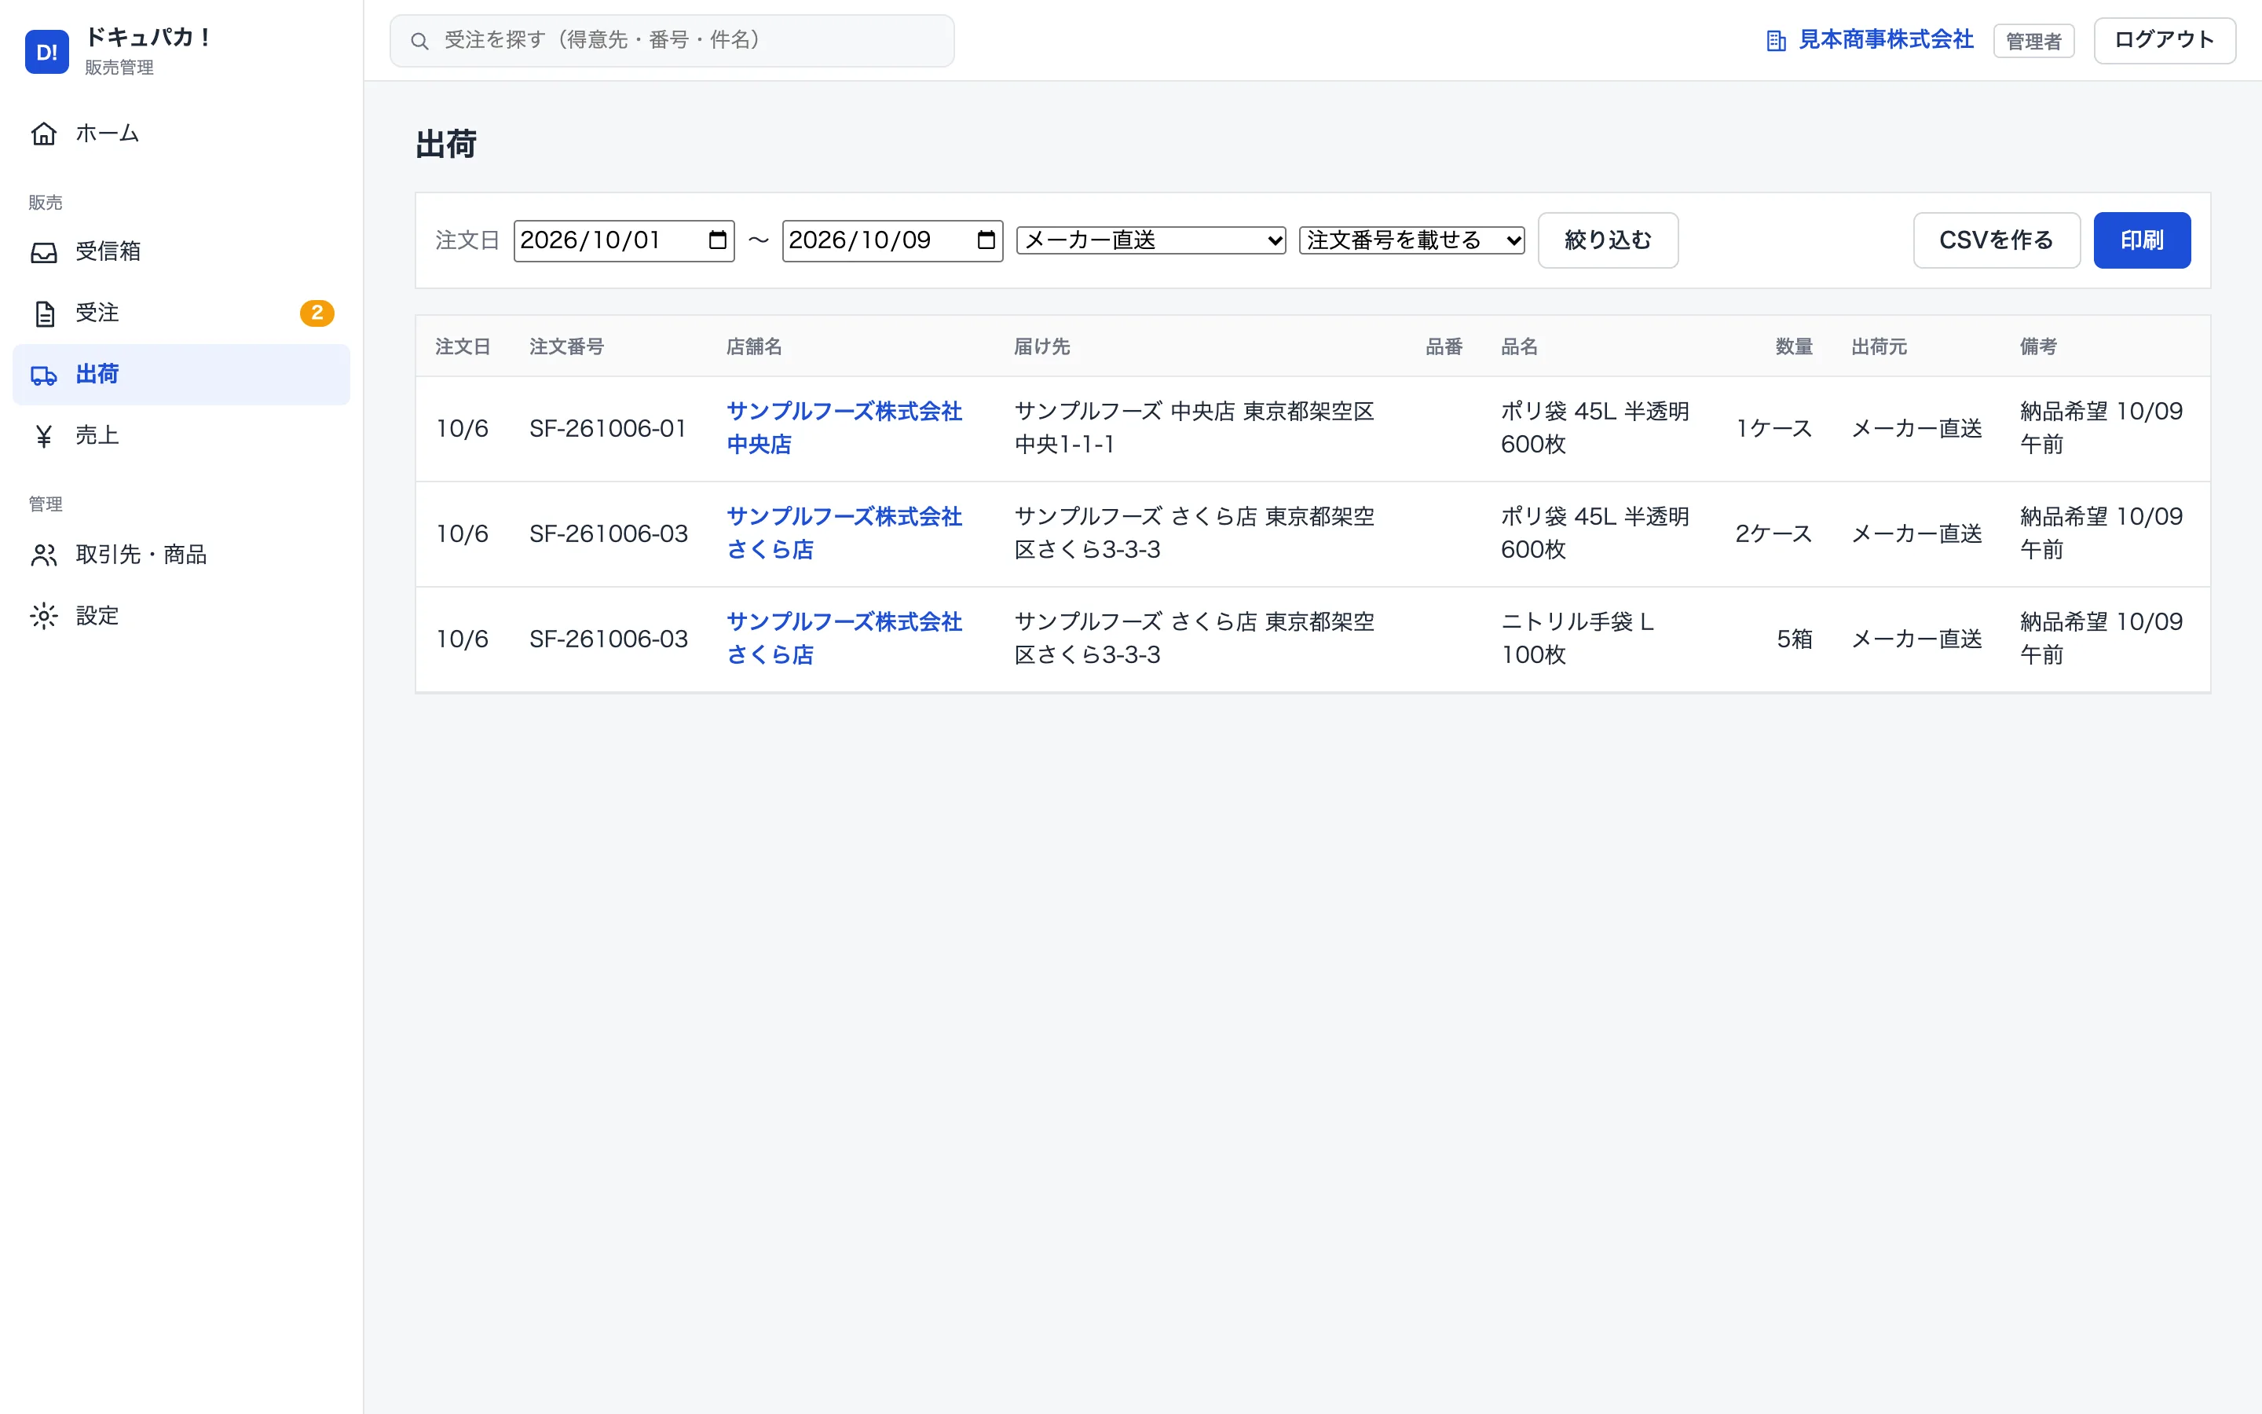Image resolution: width=2262 pixels, height=1414 pixels.
Task: Click the start date field 2026/10/01
Action: point(624,240)
